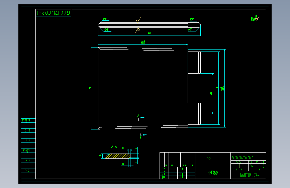Click the value 13 in the title block
Viewport: 290px width, 188px height.
tap(263, 166)
